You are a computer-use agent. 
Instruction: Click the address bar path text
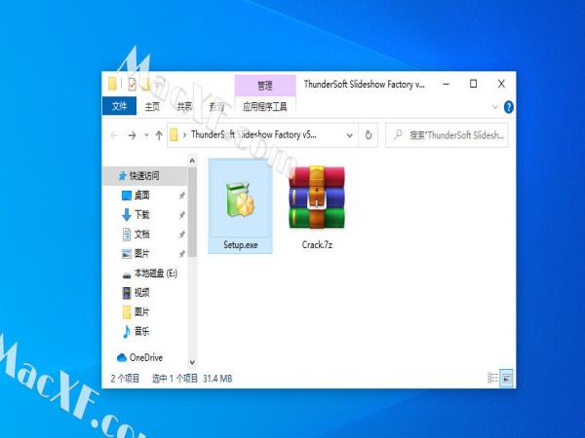253,134
